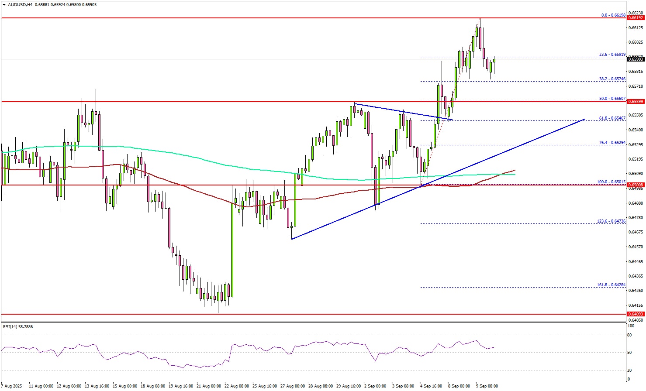Click the RSI scale value 80
Image resolution: width=646 pixels, height=391 pixels.
coord(629,335)
